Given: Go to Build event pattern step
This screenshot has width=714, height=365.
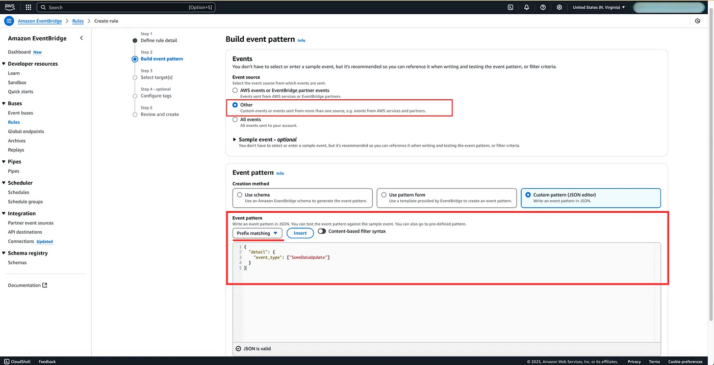Looking at the screenshot, I should (x=162, y=59).
